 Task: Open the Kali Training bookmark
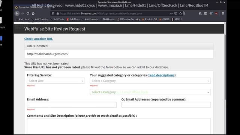click(x=40, y=19)
